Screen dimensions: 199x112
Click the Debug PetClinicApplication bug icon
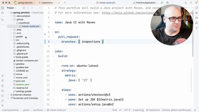[167, 3]
